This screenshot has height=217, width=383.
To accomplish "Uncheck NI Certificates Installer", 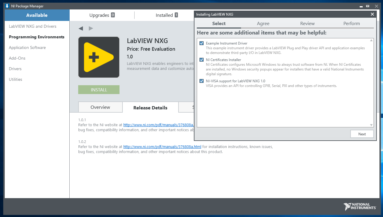I will [202, 60].
